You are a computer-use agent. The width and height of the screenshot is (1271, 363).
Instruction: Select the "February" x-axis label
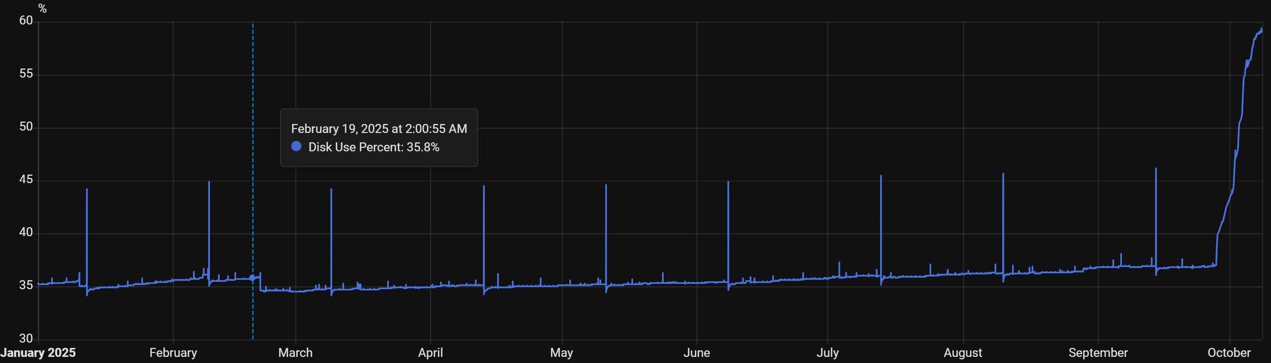(173, 353)
